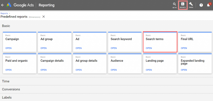The image size is (213, 101).
Task: Open the Search terms report
Action: [149, 48]
